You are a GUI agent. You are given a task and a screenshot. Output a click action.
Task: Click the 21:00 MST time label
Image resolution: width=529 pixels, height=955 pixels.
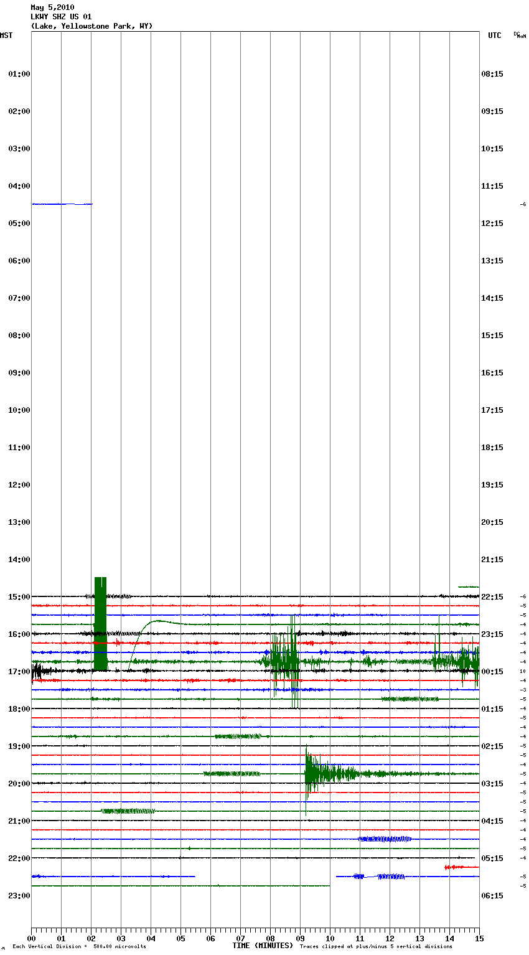pos(19,821)
